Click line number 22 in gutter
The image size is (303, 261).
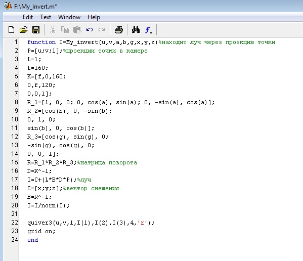pyautogui.click(x=15, y=223)
